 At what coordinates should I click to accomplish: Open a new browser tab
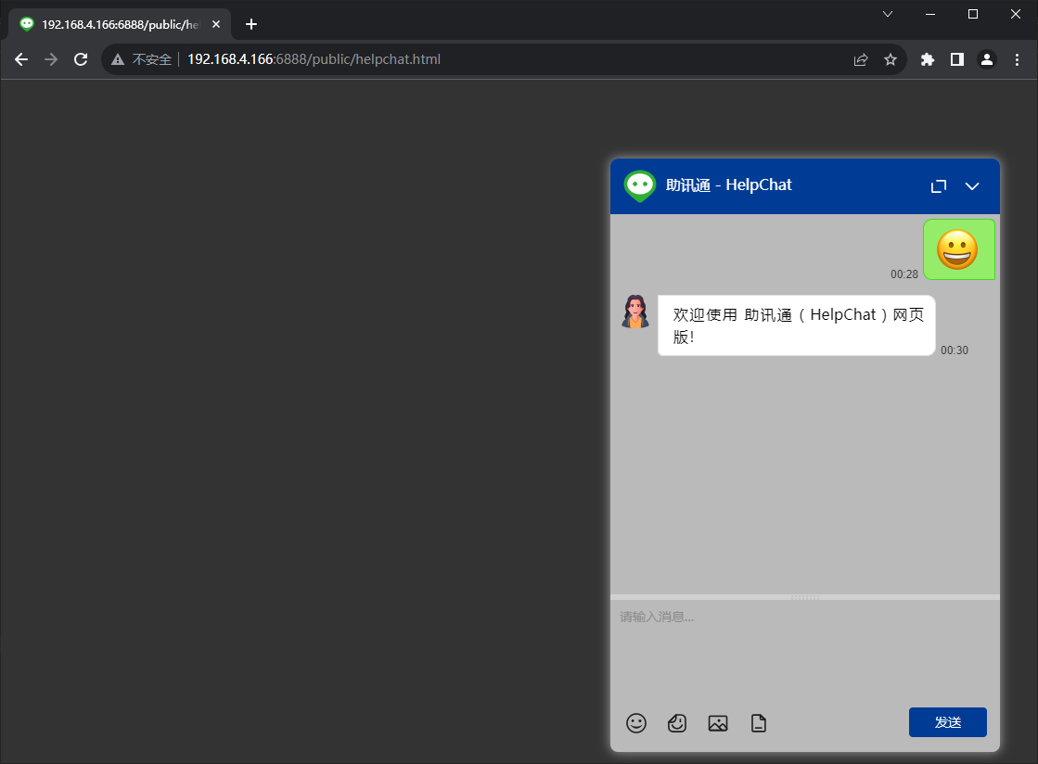point(250,24)
